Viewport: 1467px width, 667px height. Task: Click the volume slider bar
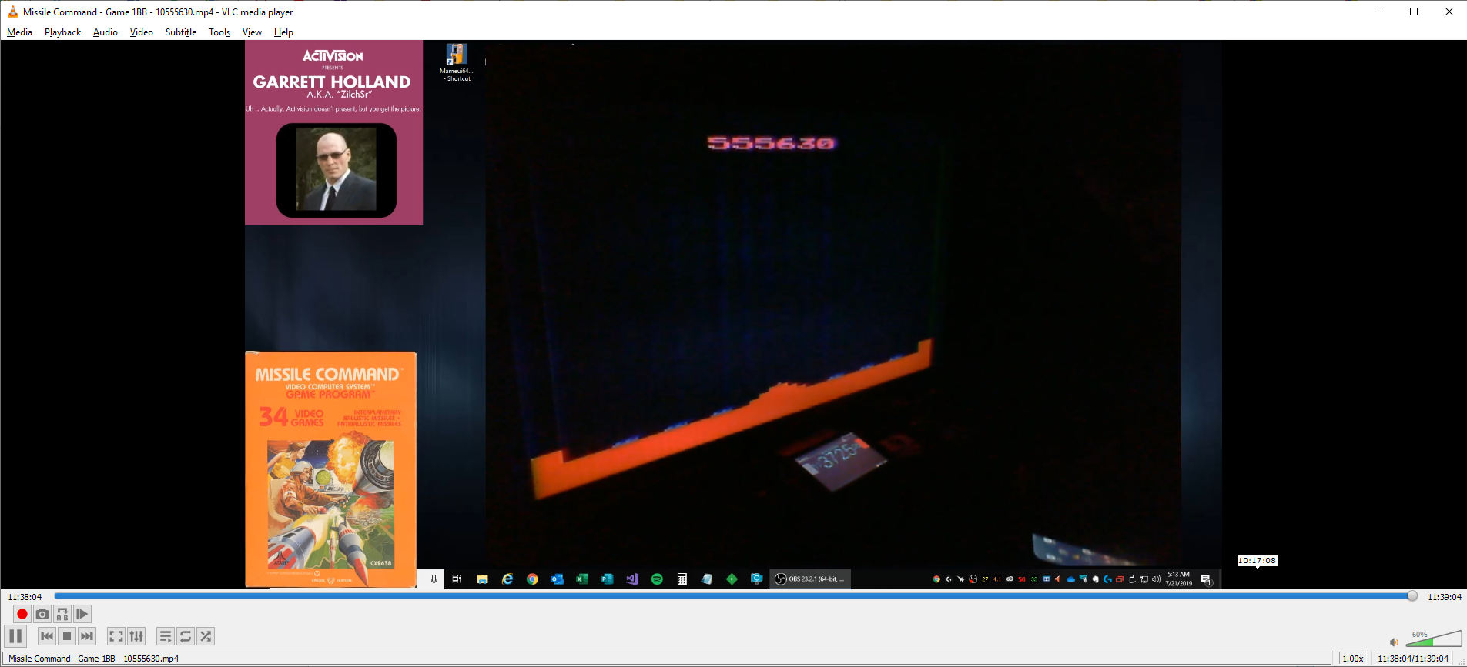tap(1434, 639)
